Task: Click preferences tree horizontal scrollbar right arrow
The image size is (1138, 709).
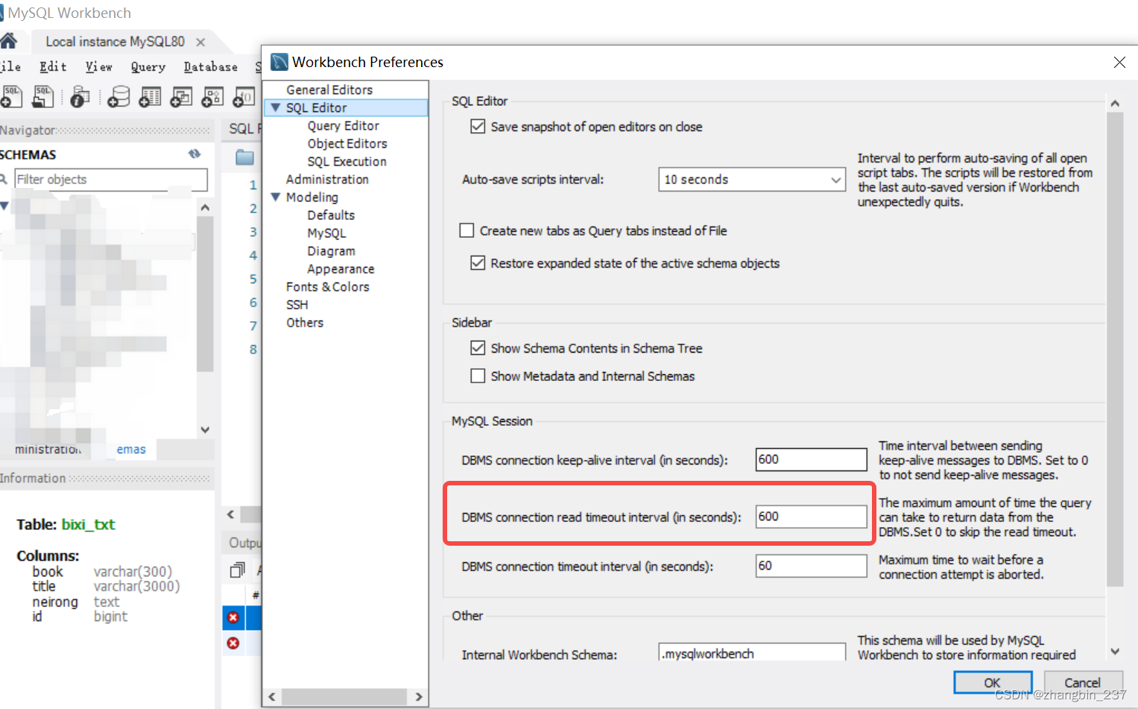Action: coord(419,696)
